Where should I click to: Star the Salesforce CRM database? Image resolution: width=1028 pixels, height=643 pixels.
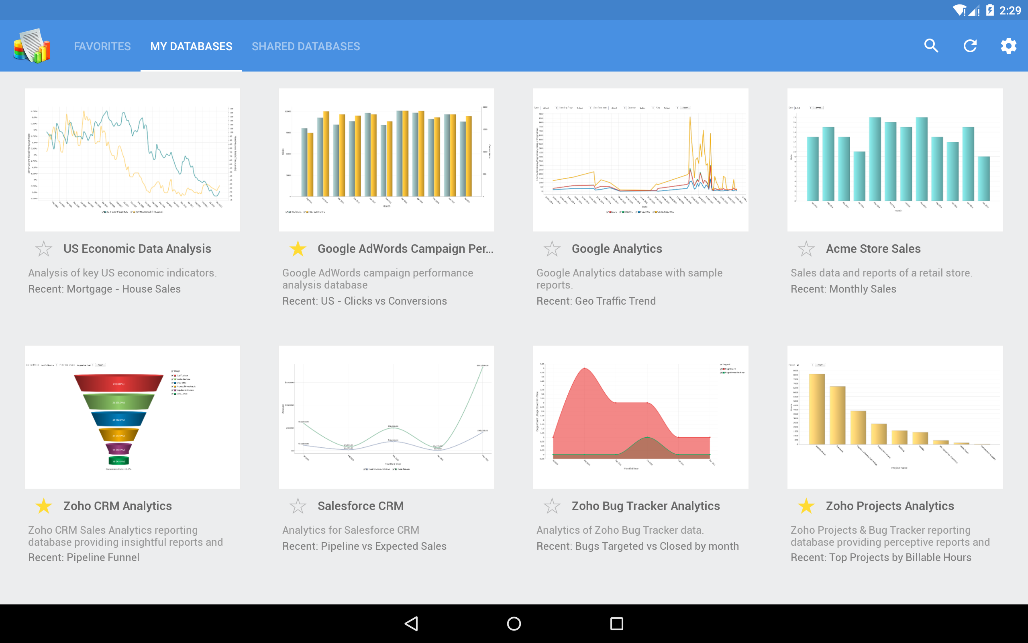tap(298, 506)
